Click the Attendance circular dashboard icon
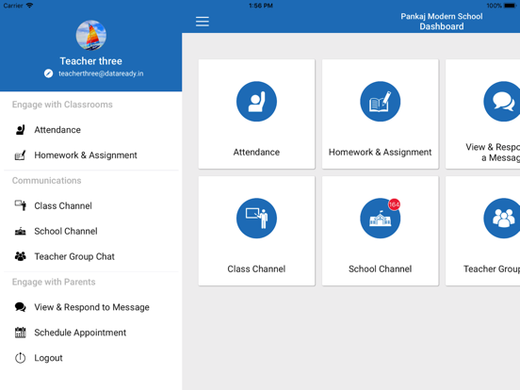Screen dimensions: 520x390 click(x=256, y=102)
